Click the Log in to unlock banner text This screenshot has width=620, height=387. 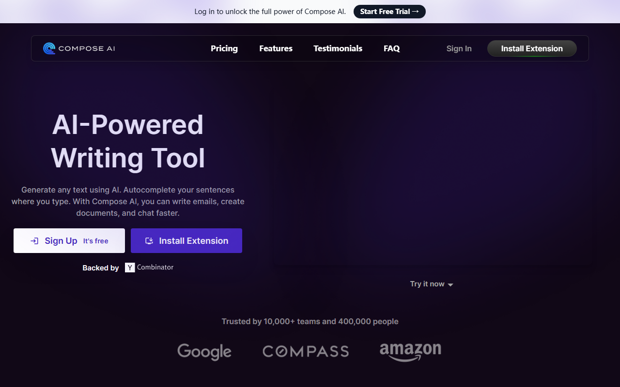pos(270,12)
